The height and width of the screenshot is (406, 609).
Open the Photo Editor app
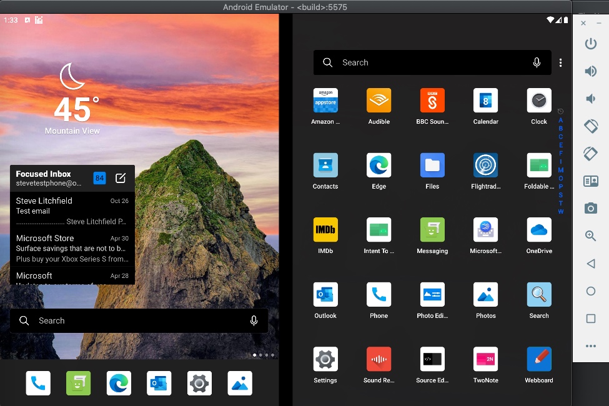pyautogui.click(x=432, y=294)
